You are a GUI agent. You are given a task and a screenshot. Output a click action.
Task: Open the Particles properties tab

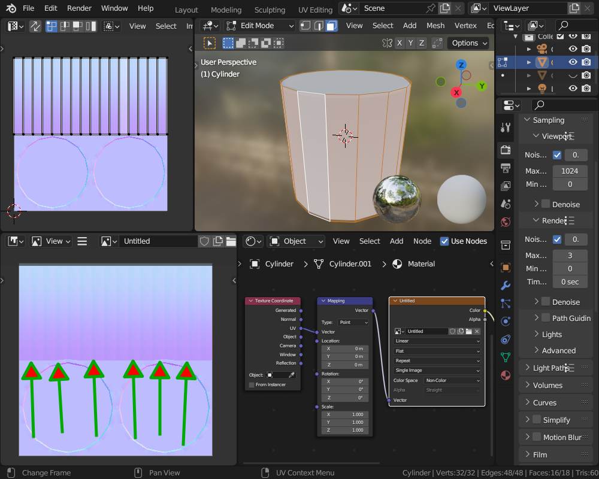pos(506,304)
